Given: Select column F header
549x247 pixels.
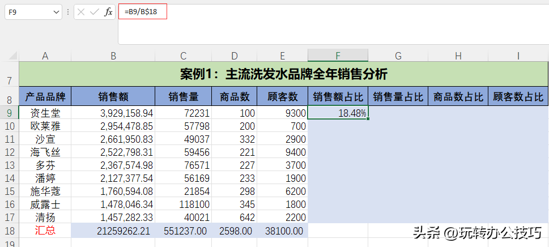Looking at the screenshot, I should click(338, 56).
